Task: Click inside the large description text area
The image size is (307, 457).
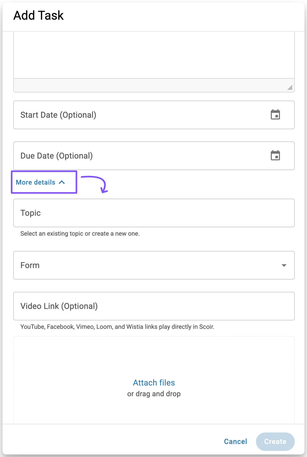Action: click(154, 55)
